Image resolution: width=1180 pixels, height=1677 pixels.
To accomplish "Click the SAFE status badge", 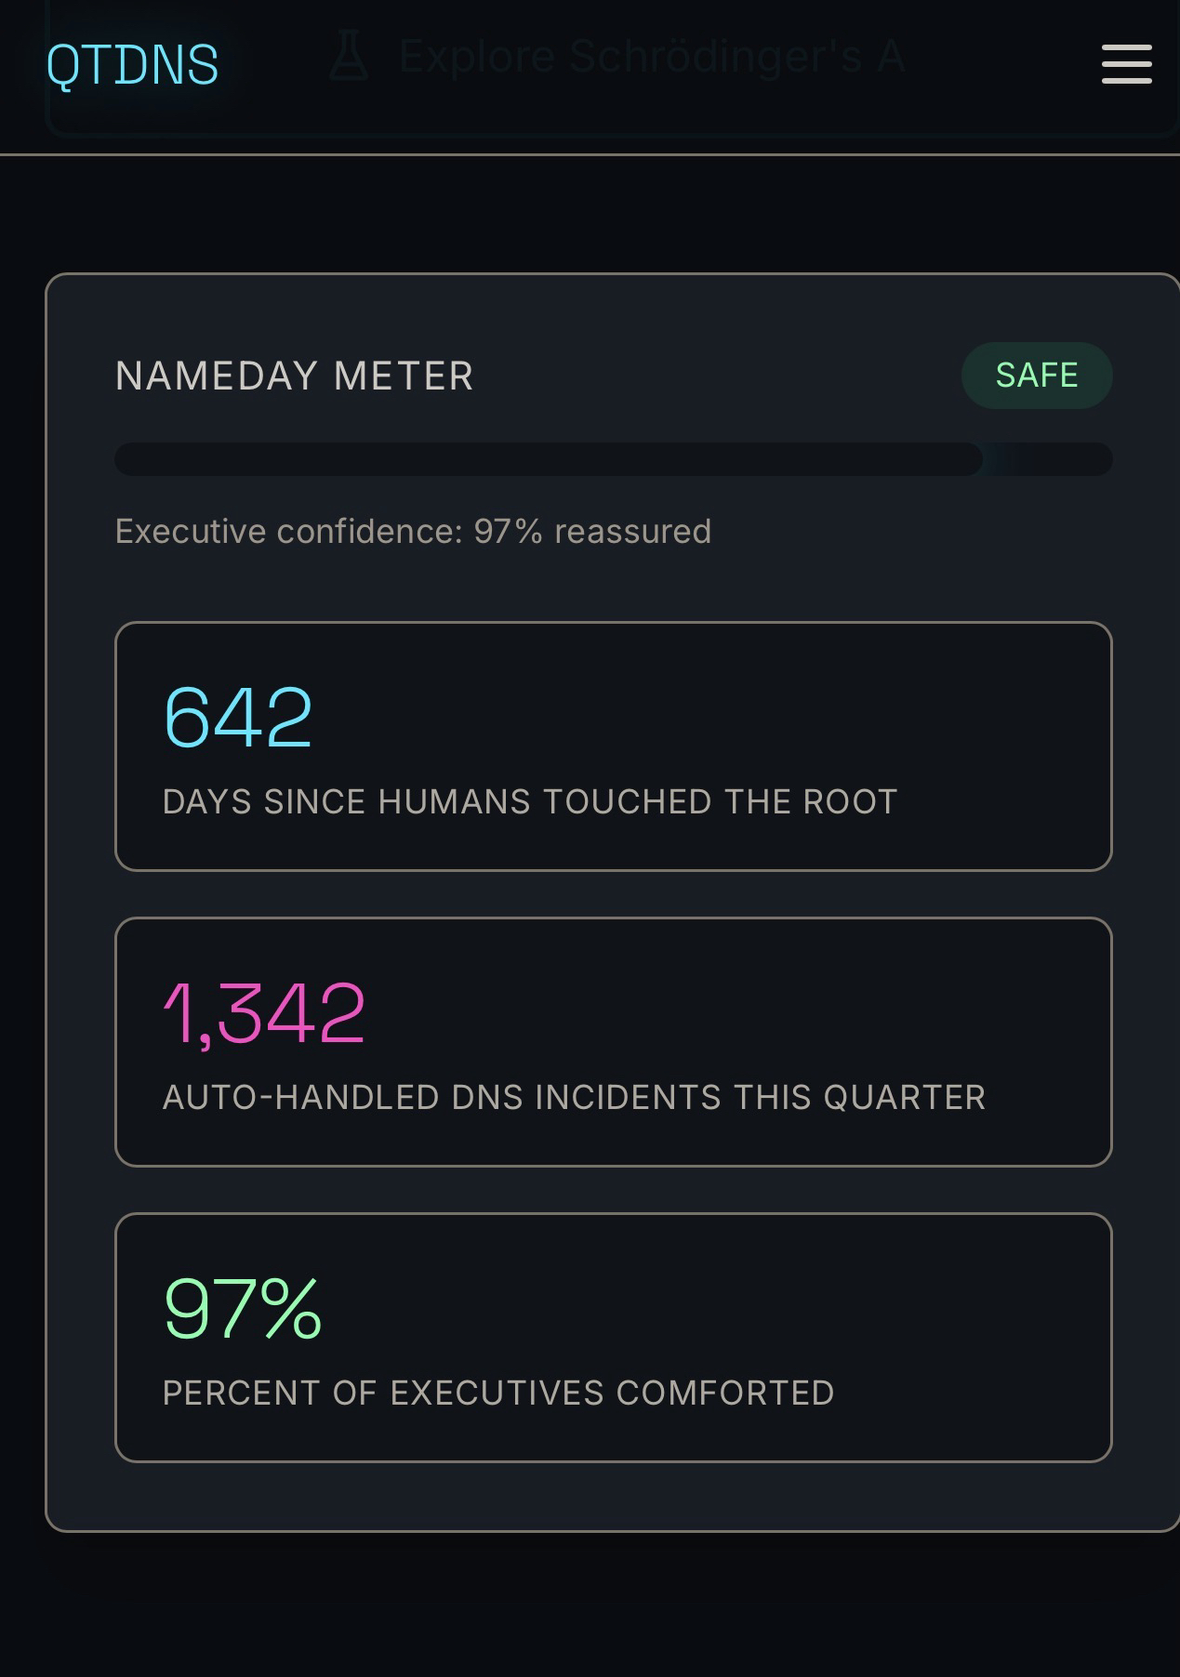I will pyautogui.click(x=1036, y=376).
